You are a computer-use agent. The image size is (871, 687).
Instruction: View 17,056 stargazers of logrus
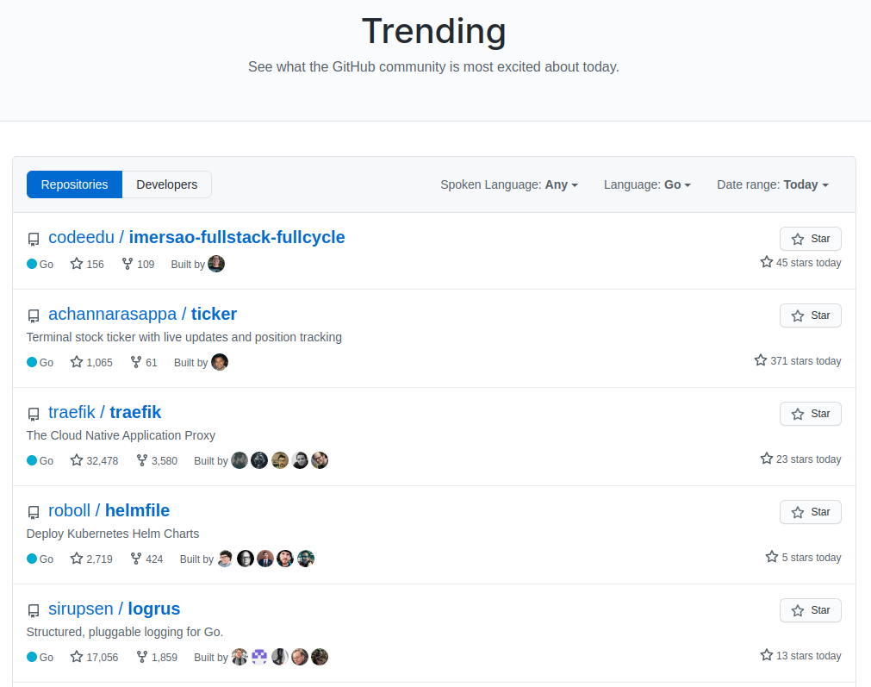click(x=95, y=658)
